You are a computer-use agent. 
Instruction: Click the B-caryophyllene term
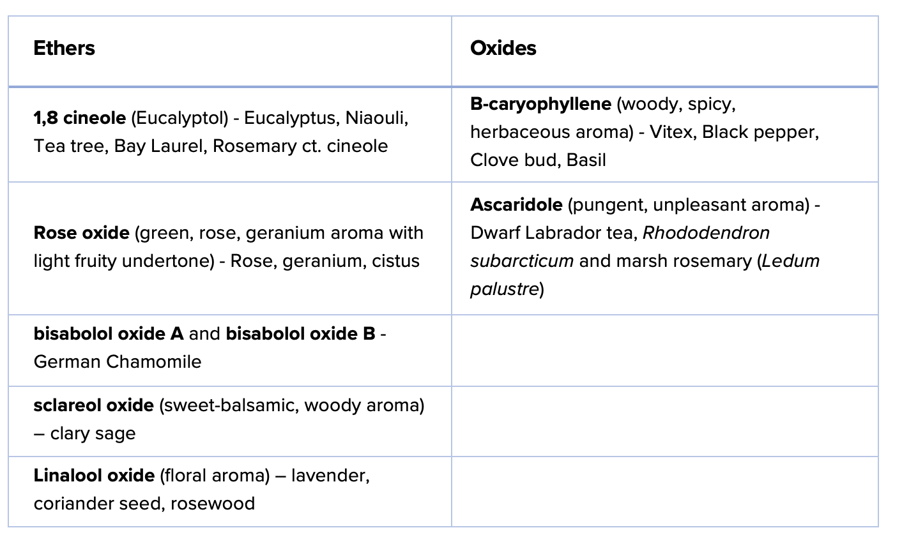pos(540,103)
